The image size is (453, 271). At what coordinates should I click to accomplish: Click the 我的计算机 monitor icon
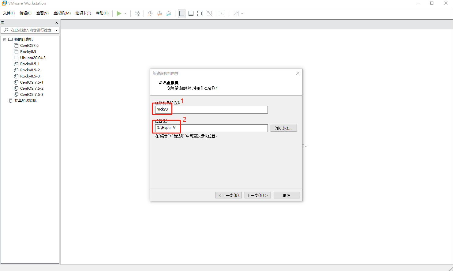coord(10,40)
